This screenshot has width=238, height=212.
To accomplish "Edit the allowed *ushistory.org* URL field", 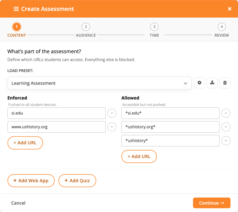I will (170, 127).
